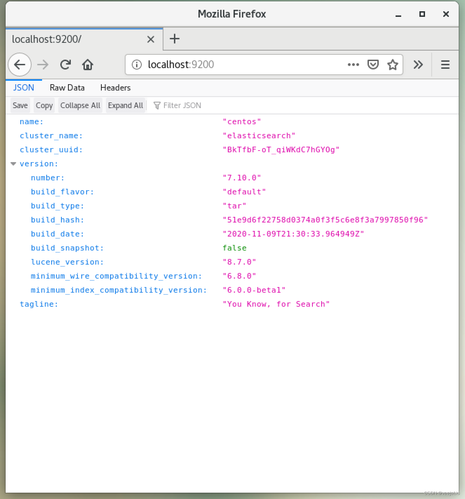Image resolution: width=465 pixels, height=499 pixels.
Task: Bookmark this page with the star icon
Action: click(x=392, y=65)
